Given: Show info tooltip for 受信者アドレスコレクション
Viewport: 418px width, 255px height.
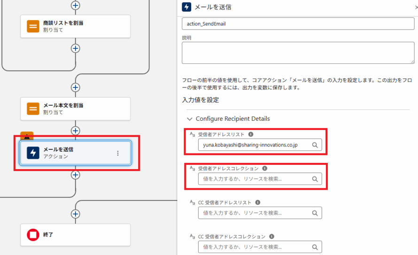Looking at the screenshot, I should coord(264,168).
